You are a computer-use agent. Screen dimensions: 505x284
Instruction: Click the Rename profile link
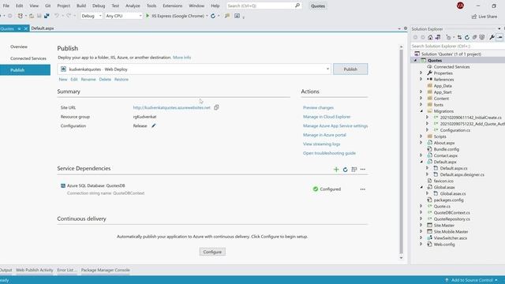(x=88, y=79)
